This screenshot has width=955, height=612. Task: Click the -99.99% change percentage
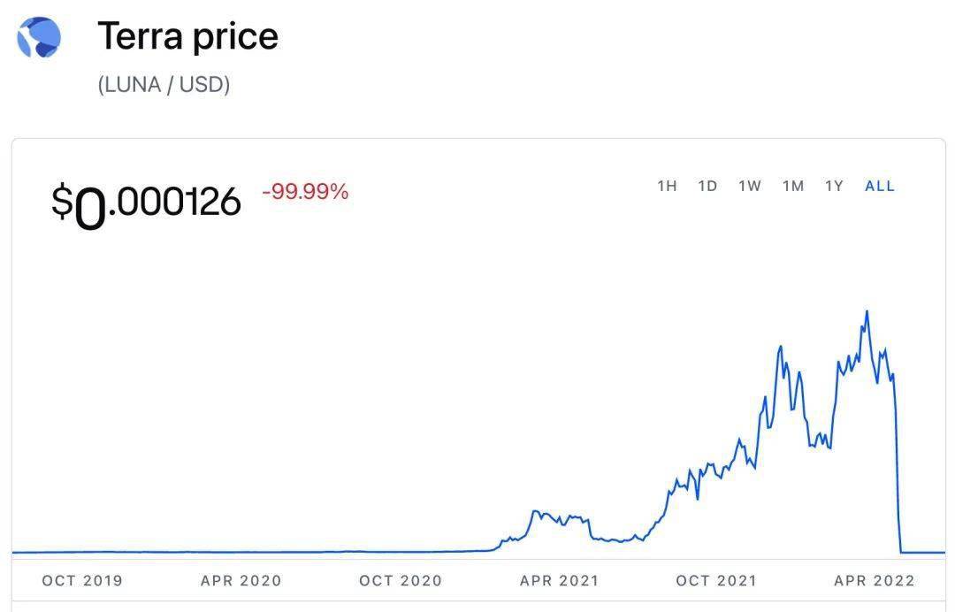point(305,191)
